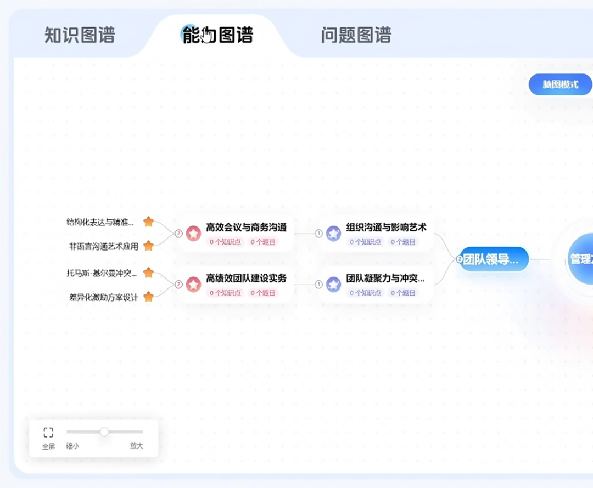Viewport: 593px width, 488px height.
Task: Select the 能力图谱 tab
Action: [217, 36]
